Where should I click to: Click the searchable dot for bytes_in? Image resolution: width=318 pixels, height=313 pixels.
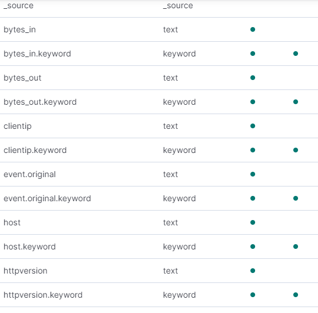point(253,29)
